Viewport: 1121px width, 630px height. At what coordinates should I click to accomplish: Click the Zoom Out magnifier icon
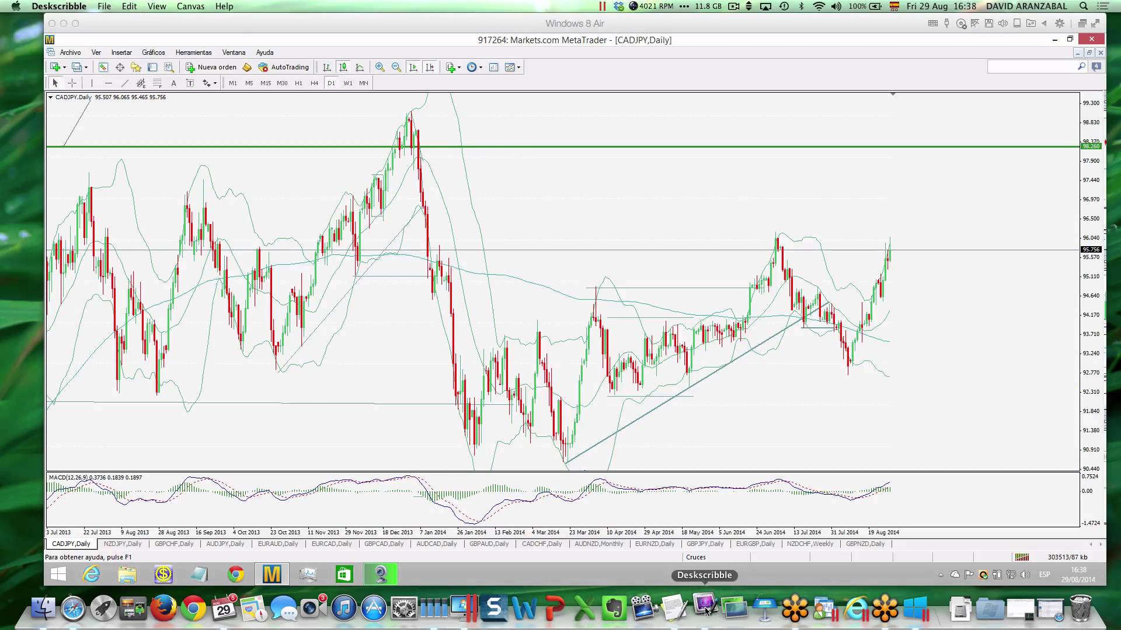(x=396, y=67)
